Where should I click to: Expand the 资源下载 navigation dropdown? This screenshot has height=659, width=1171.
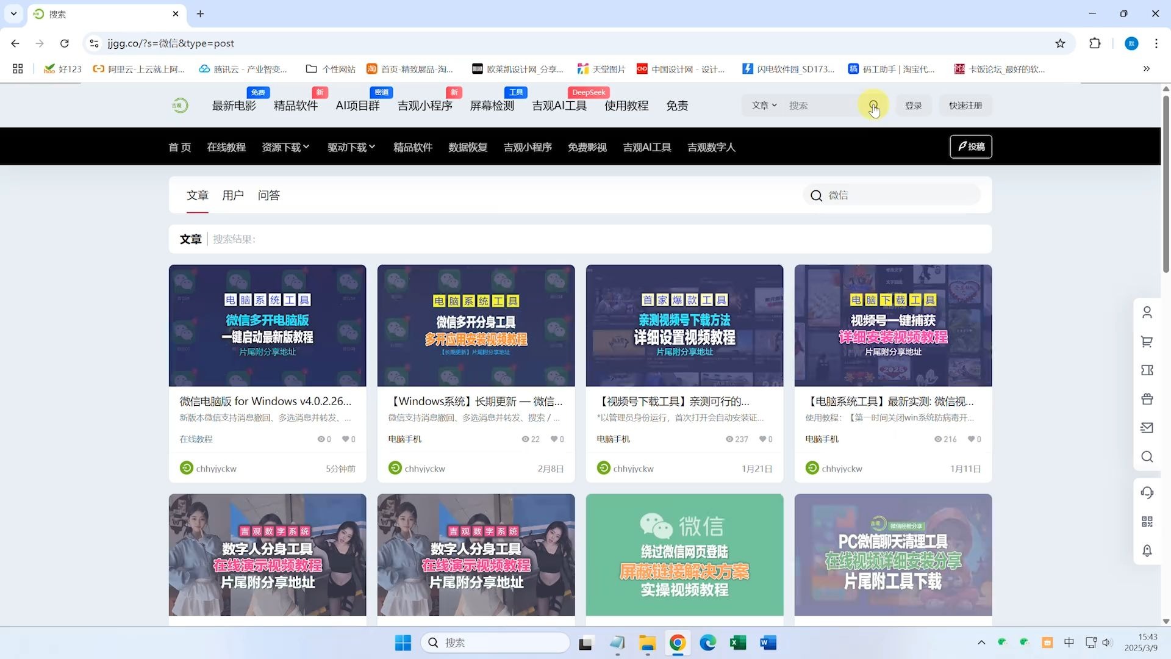pyautogui.click(x=285, y=147)
